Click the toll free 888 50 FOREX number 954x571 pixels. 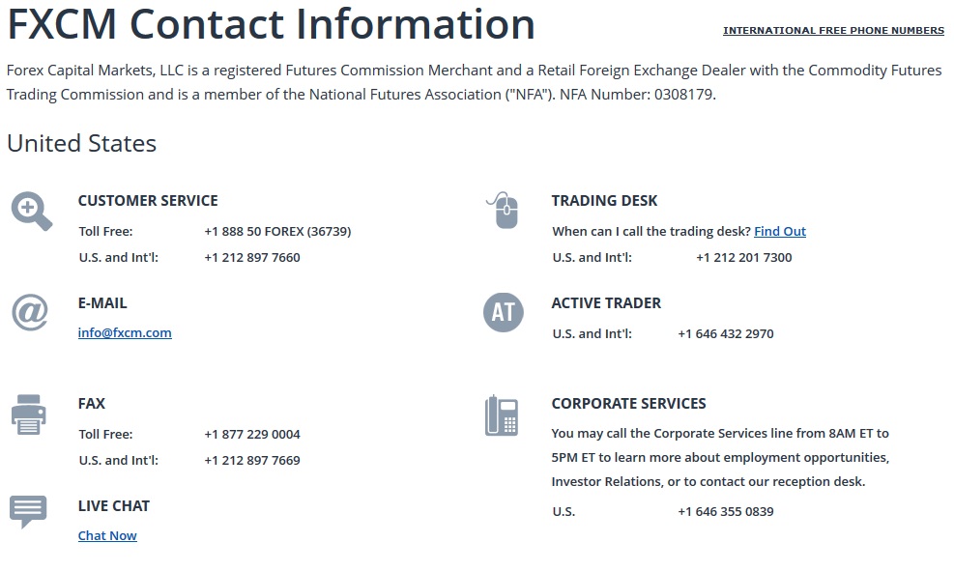click(277, 232)
